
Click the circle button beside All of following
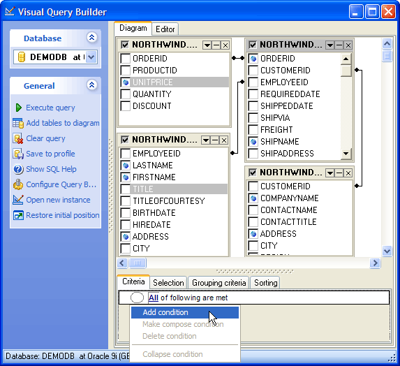coord(137,298)
